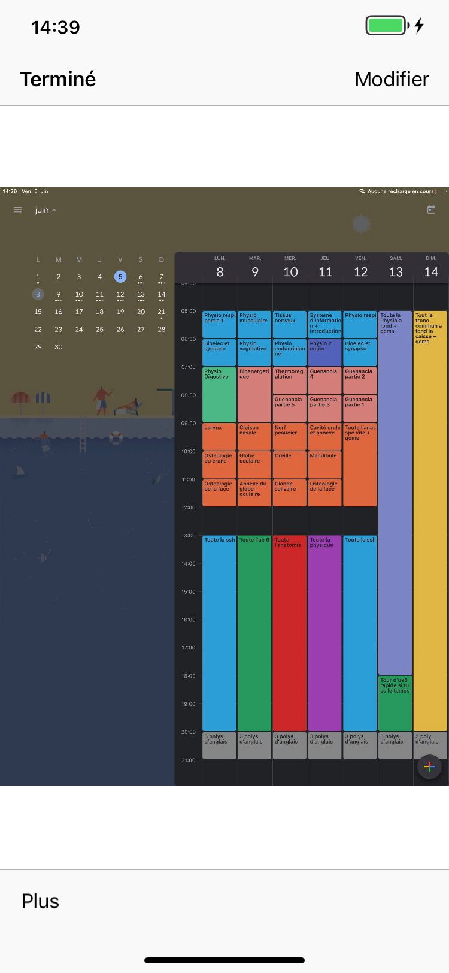
Task: Open the Physio endocrinienne event
Action: click(290, 352)
